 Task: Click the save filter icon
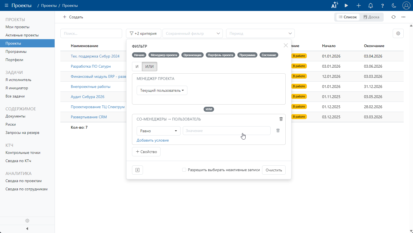(137, 170)
